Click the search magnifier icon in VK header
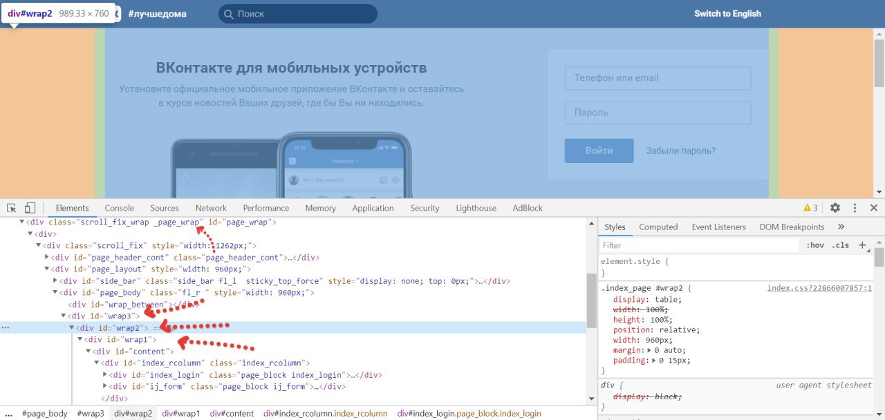Screen dimensions: 885x420 (x=227, y=14)
